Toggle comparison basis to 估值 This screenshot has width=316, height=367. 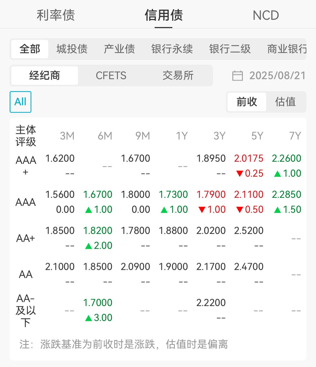[x=285, y=102]
